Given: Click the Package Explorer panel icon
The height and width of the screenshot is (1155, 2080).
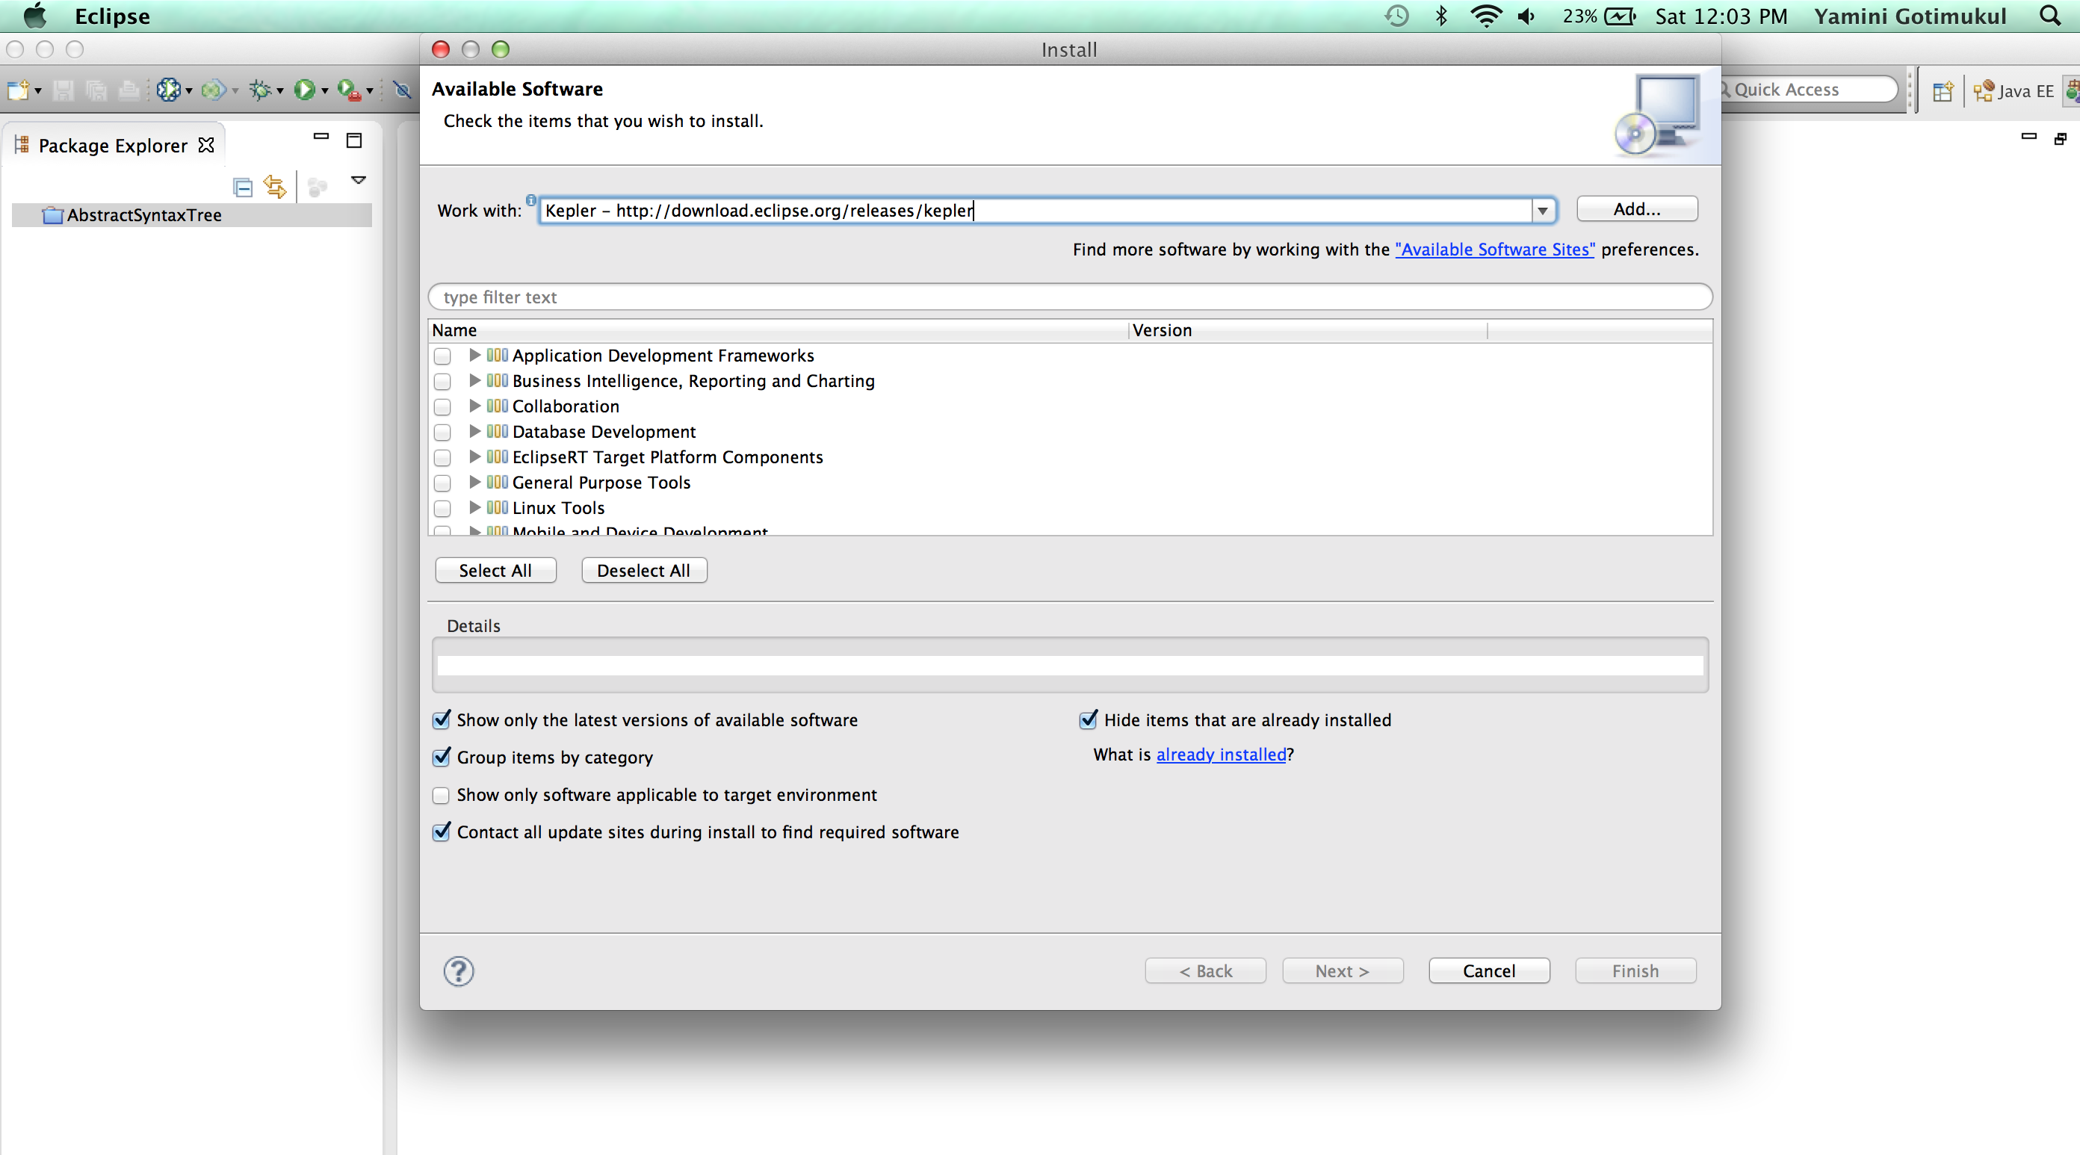Looking at the screenshot, I should (x=27, y=143).
